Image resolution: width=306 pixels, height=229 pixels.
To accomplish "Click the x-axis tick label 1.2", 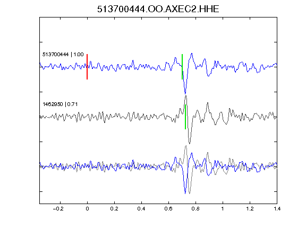I will point(250,209).
